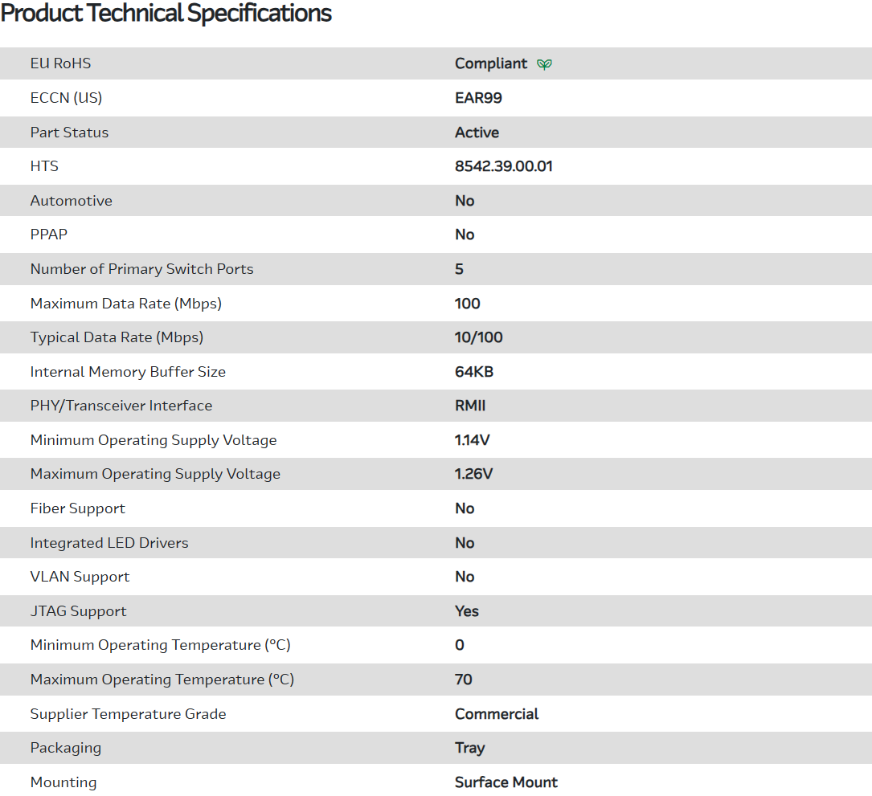Click the Yes value for JTAG Support
This screenshot has width=872, height=796.
coord(466,611)
